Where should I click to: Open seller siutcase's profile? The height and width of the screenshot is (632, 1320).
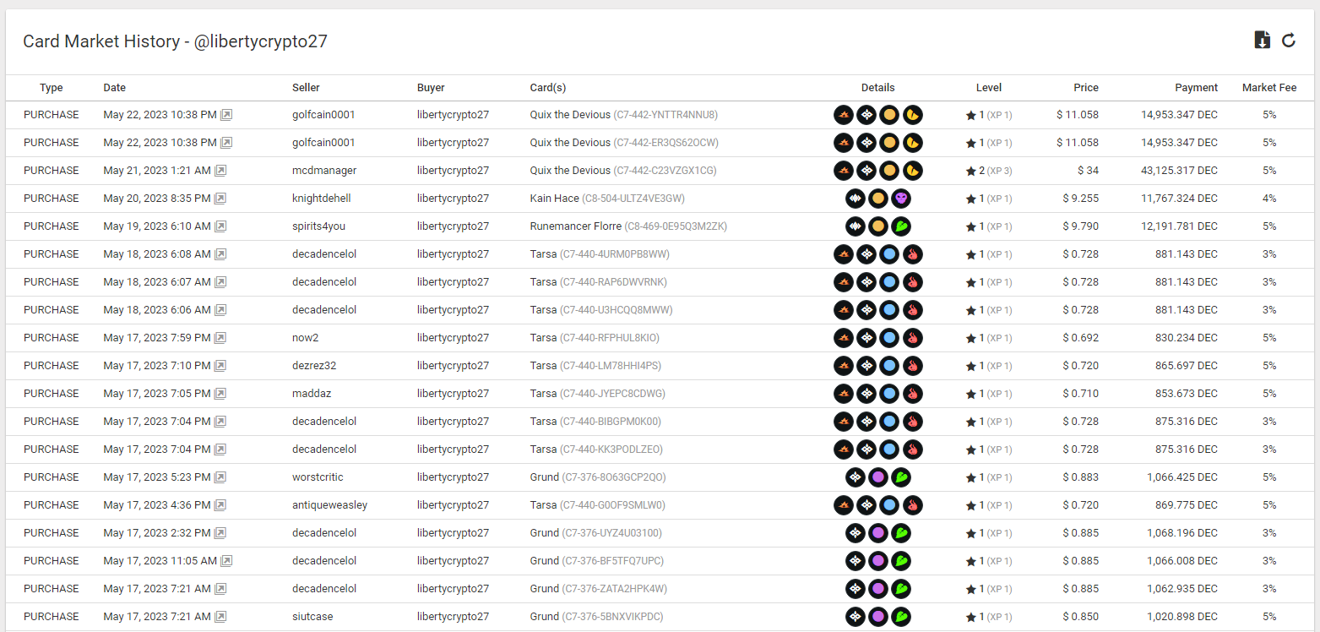click(312, 617)
